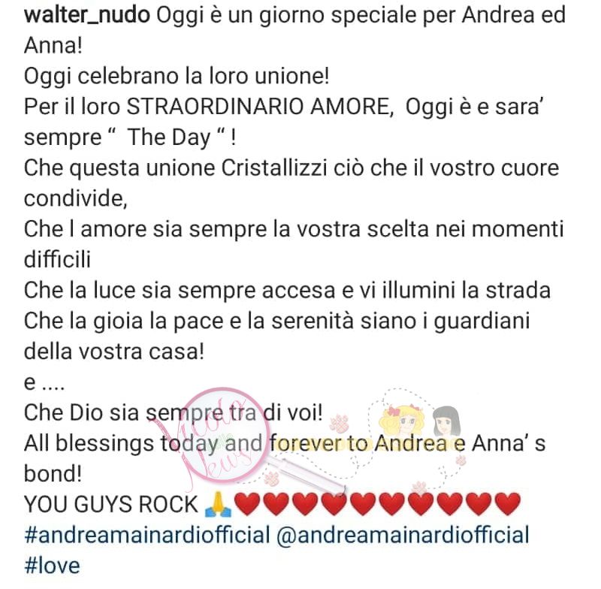This screenshot has height=589, width=601.
Task: Select the "YOU GUYS ROCK" text
Action: (111, 504)
